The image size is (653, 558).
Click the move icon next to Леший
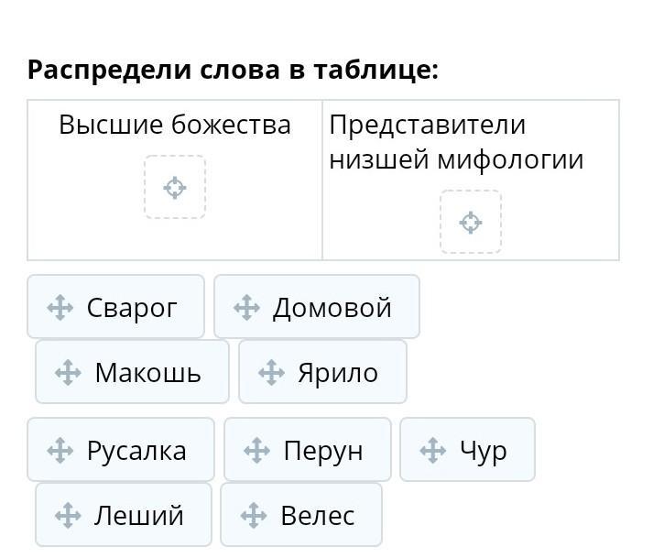(68, 516)
